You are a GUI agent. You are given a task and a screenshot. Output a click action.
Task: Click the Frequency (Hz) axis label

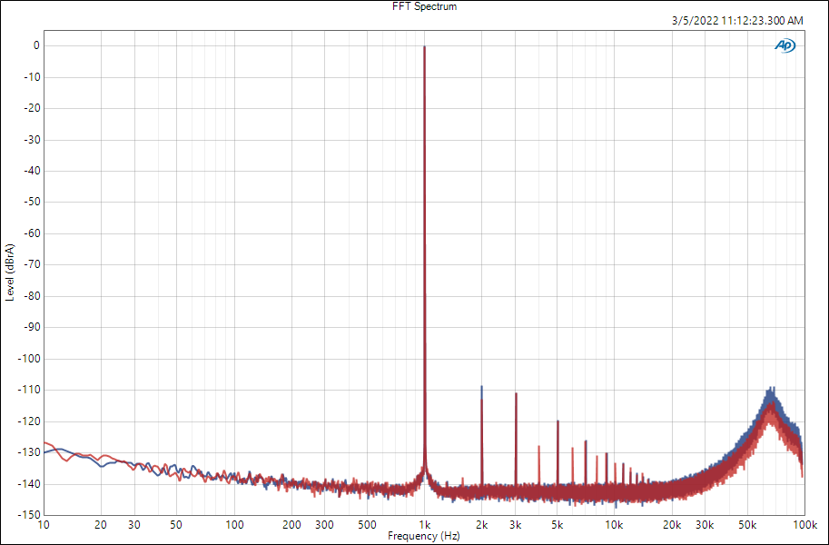coord(424,537)
